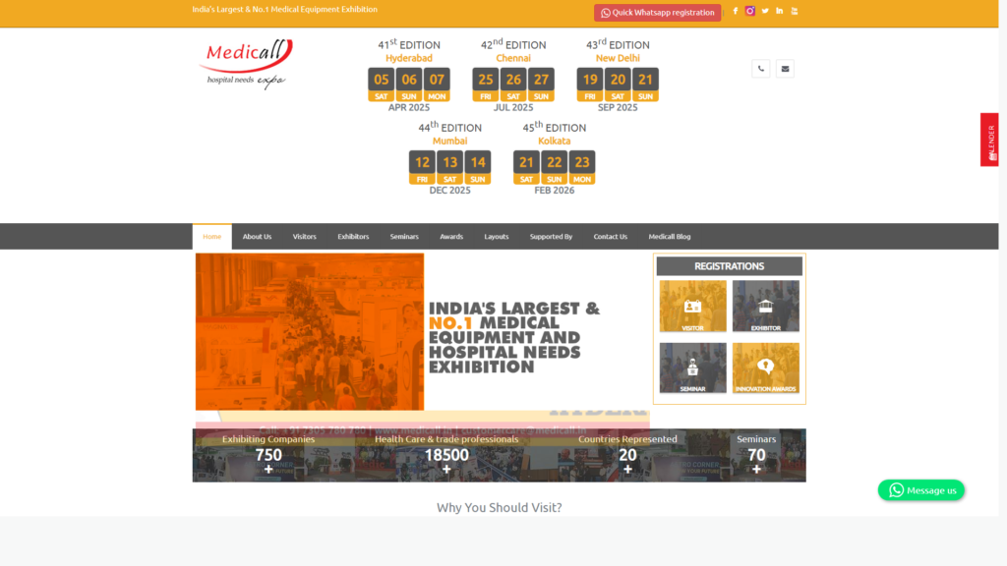Open the Exhibitors menu
Image resolution: width=1007 pixels, height=566 pixels.
tap(353, 236)
